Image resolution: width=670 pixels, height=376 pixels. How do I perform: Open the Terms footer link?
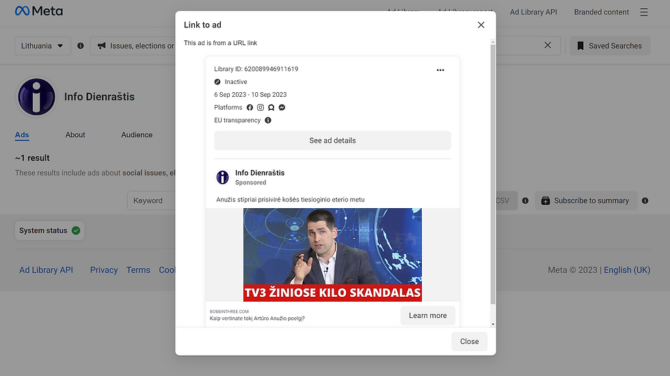138,270
